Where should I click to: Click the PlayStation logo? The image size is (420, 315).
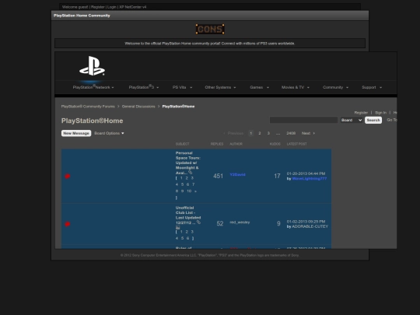point(92,66)
